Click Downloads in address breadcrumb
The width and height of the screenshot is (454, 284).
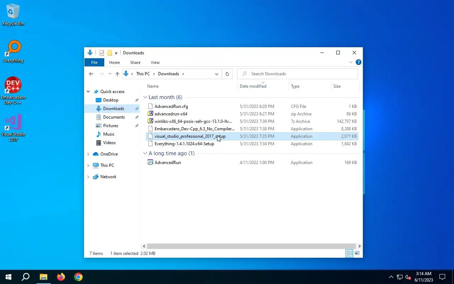168,74
